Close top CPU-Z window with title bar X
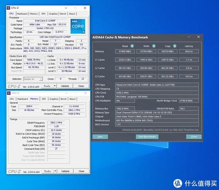This screenshot has width=219, height=190. click(x=85, y=8)
